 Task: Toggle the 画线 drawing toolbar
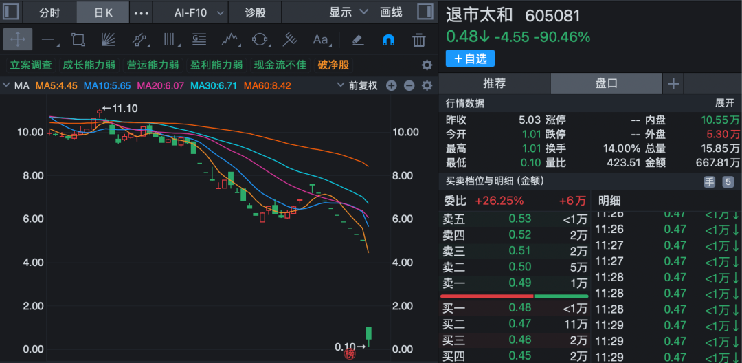(x=391, y=12)
